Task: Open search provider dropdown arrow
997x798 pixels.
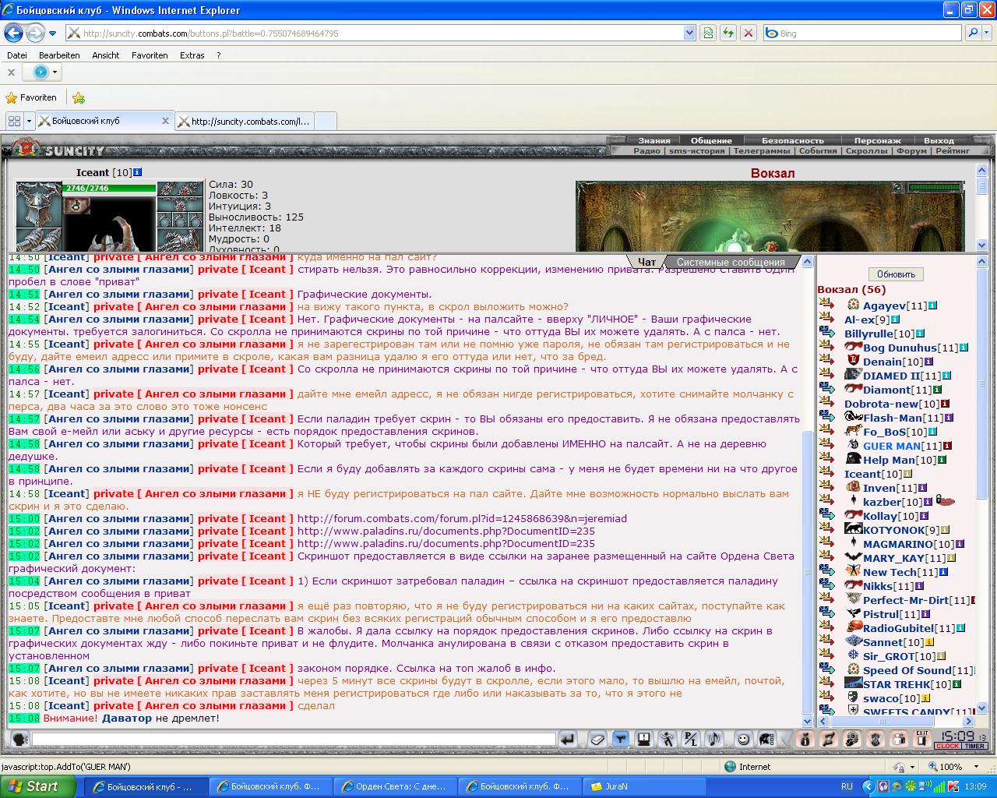Action: 987,33
